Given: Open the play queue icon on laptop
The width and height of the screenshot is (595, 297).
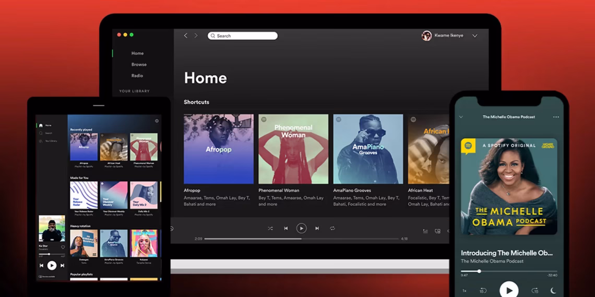Looking at the screenshot, I should [x=425, y=231].
